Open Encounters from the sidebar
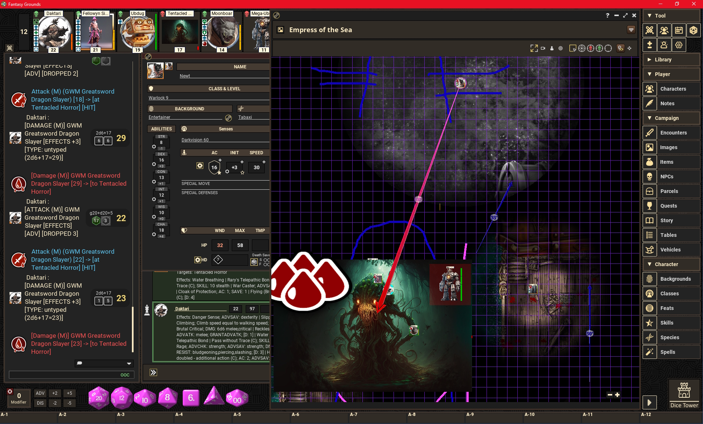 (x=671, y=133)
